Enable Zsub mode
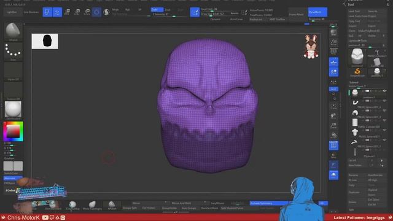This screenshot has width=393, height=221. (x=168, y=10)
